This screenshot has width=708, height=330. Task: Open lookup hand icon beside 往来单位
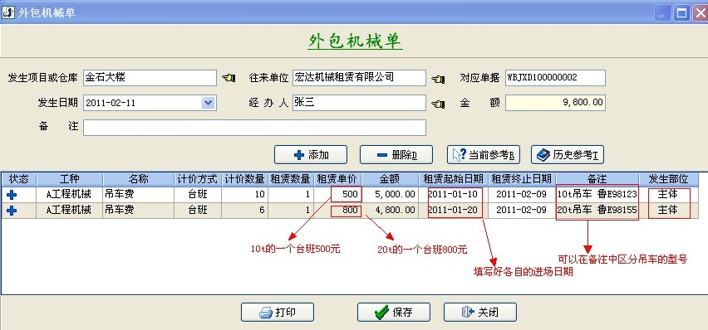438,79
